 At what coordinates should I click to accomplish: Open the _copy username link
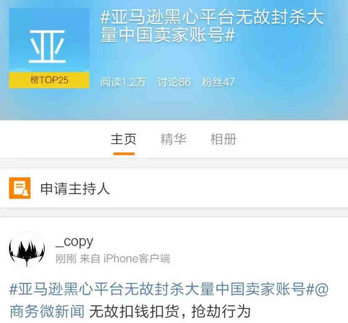pos(74,242)
